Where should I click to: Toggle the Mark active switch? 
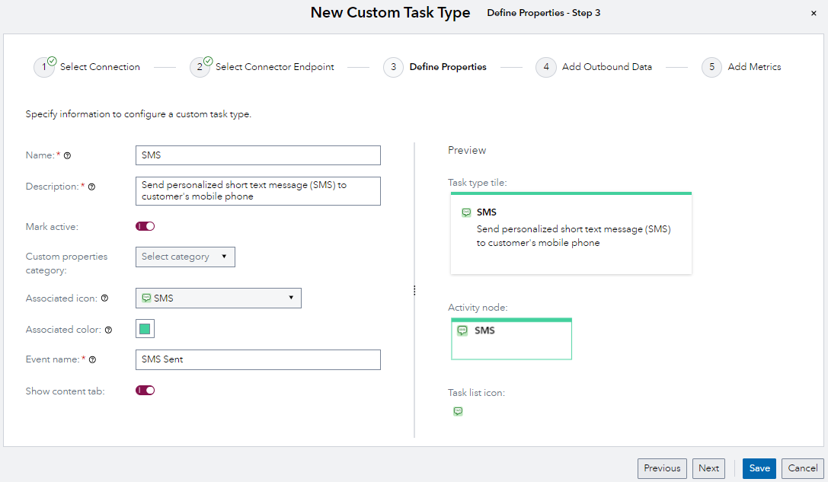[x=145, y=226]
